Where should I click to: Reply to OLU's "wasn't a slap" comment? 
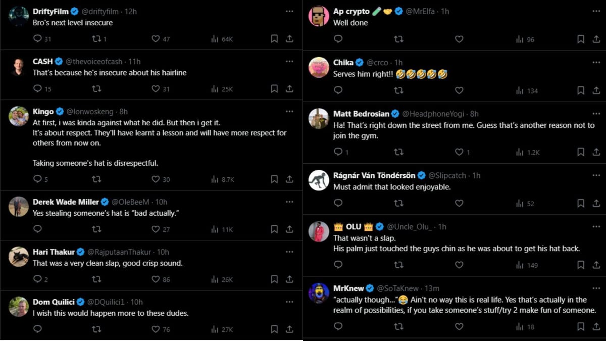[x=338, y=265]
